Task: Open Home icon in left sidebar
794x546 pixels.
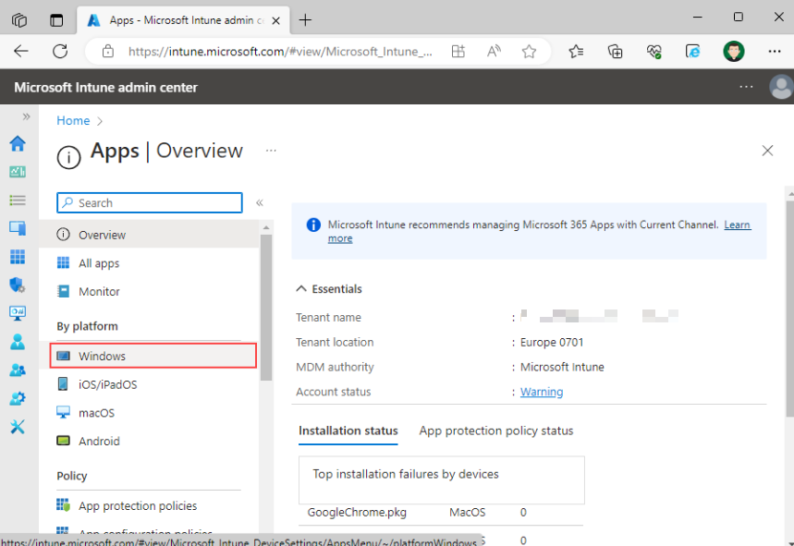Action: click(x=18, y=144)
